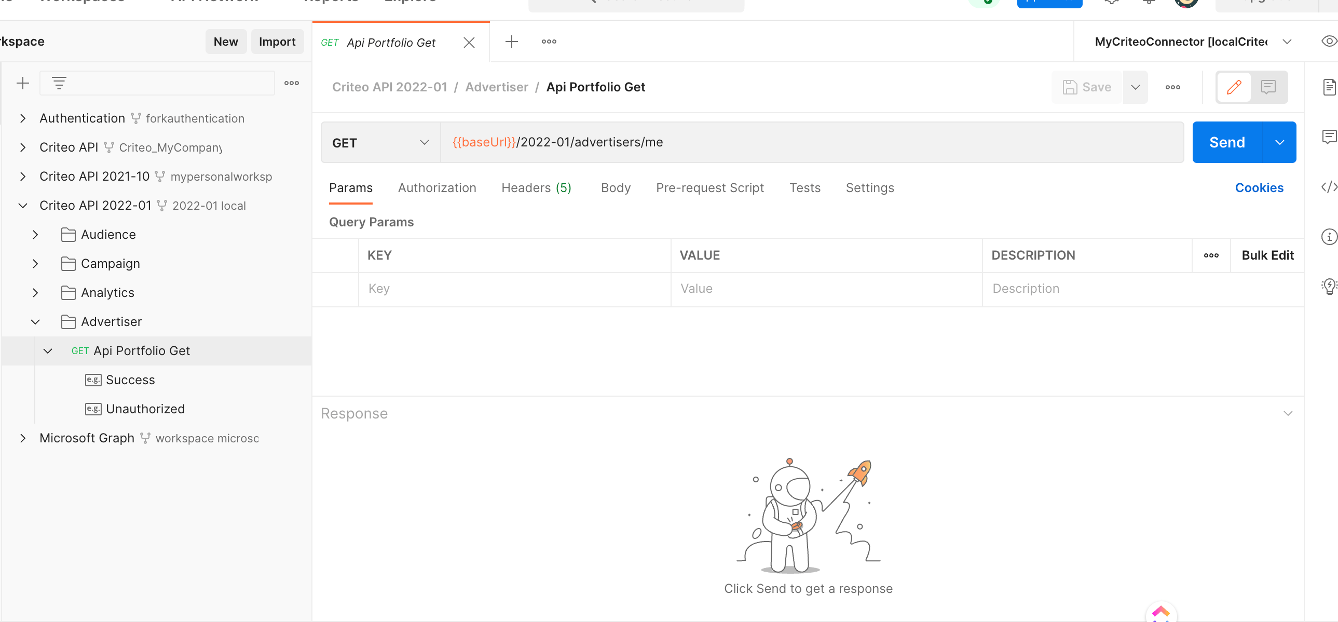Click the Unauthorized example e.g. icon
1338x622 pixels.
click(93, 409)
